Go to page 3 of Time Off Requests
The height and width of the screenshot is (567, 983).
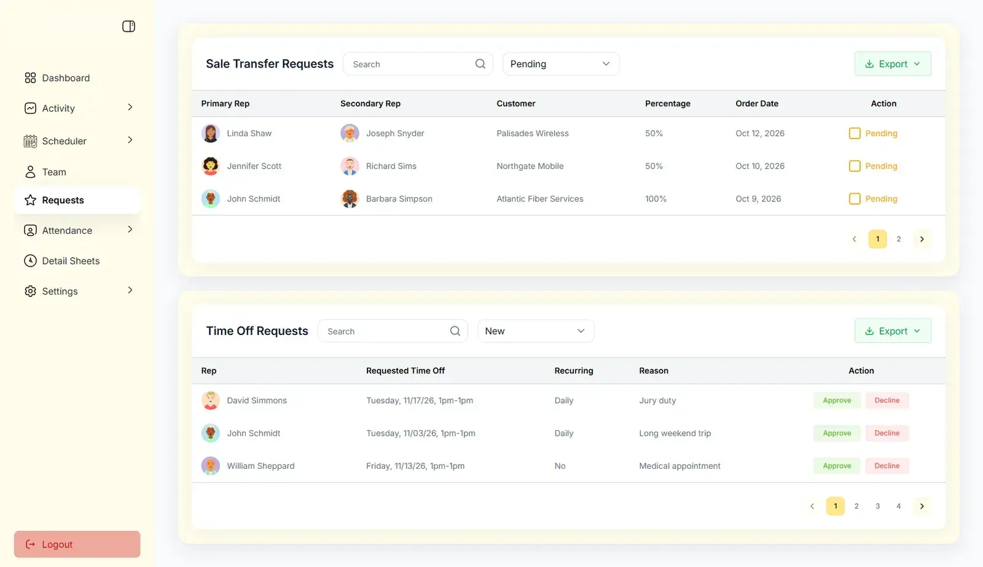coord(877,506)
